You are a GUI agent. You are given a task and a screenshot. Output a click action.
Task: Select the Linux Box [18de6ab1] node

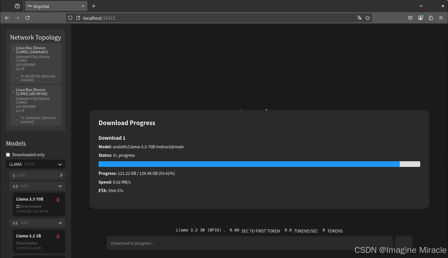[36, 63]
